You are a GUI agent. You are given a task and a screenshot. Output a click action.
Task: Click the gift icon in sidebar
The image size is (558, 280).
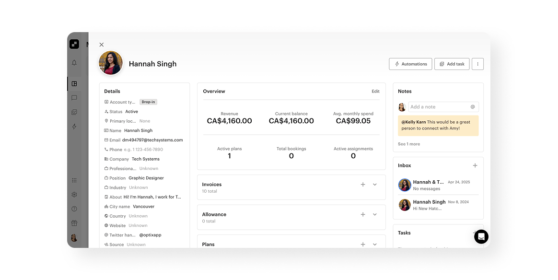[74, 223]
